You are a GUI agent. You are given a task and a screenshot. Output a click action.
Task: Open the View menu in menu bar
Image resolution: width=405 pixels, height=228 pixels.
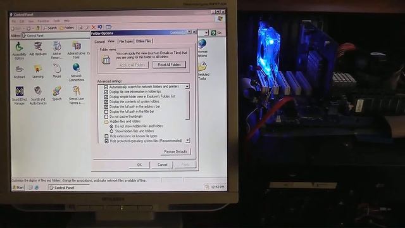pos(31,21)
